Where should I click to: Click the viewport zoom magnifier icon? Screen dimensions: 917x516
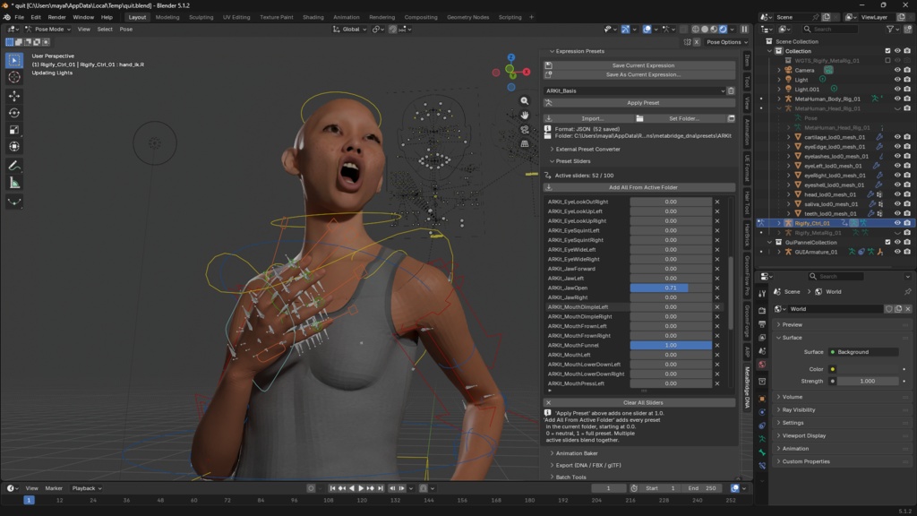[x=525, y=101]
